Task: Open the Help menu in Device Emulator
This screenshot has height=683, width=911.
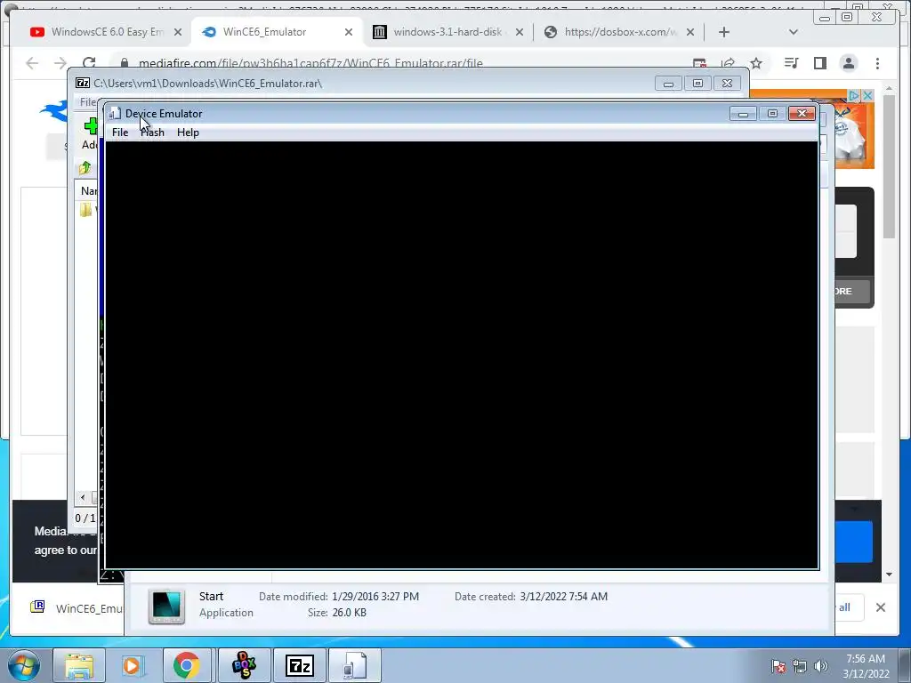Action: tap(188, 133)
